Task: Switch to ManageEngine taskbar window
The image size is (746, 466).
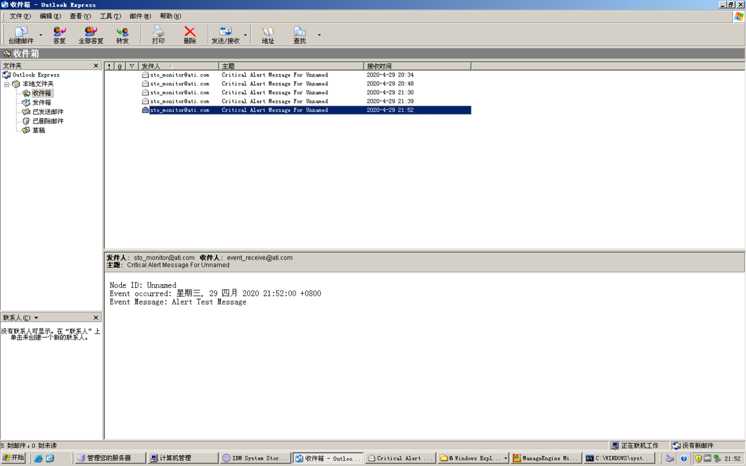Action: [x=546, y=458]
